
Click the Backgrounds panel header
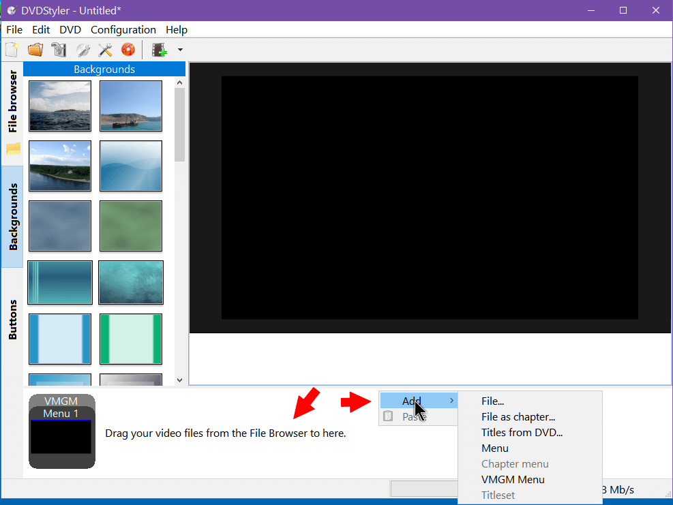tap(104, 69)
